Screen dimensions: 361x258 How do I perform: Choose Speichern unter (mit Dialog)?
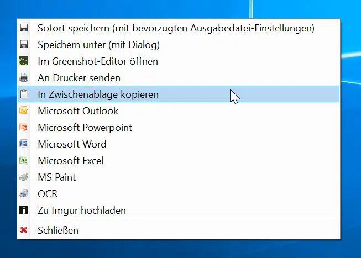(x=98, y=45)
